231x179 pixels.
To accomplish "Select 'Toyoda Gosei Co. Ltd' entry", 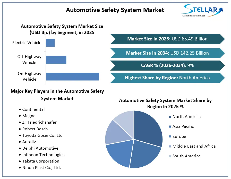I will (x=42, y=135).
